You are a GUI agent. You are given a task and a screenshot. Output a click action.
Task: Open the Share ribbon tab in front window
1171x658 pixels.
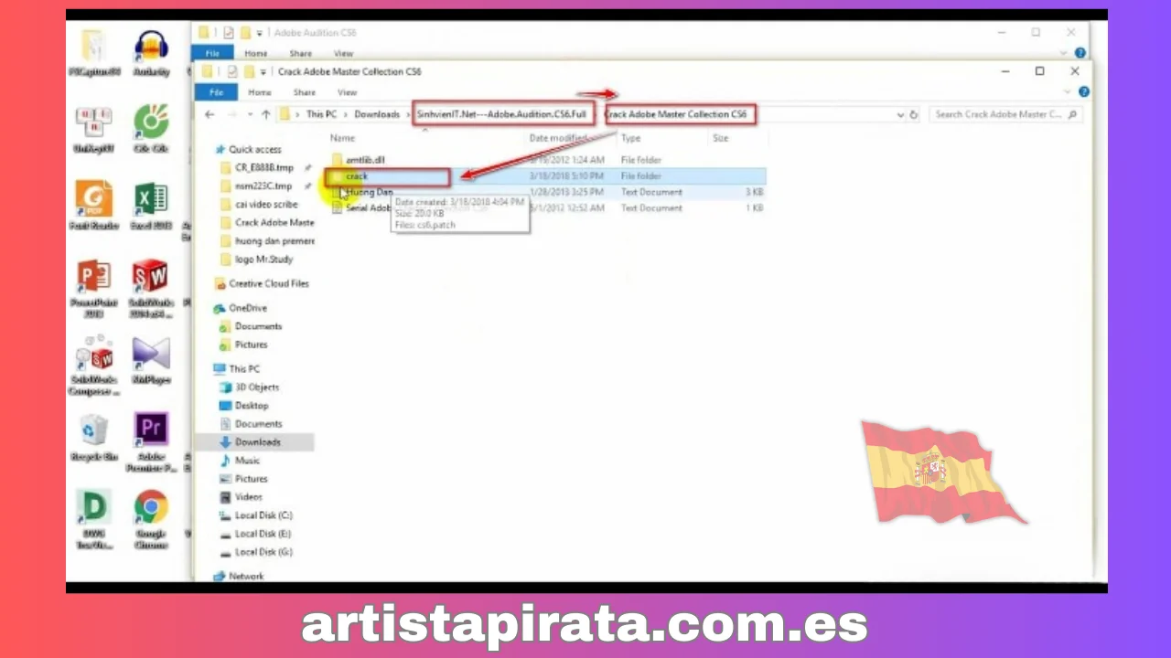point(305,92)
